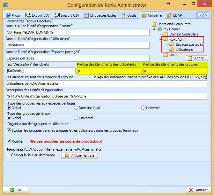Click the resize arrows icon in title bar
The image size is (214, 196).
169,4
